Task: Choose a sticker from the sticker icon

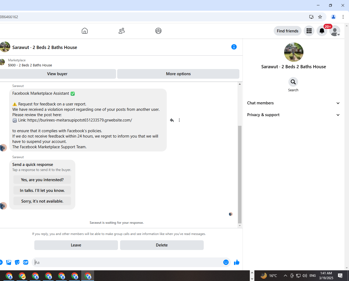Action: pyautogui.click(x=17, y=262)
